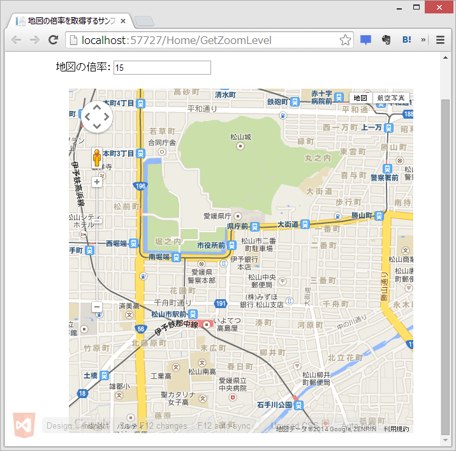The width and height of the screenshot is (456, 451).
Task: Maximize the Chrome window
Action: (x=416, y=7)
